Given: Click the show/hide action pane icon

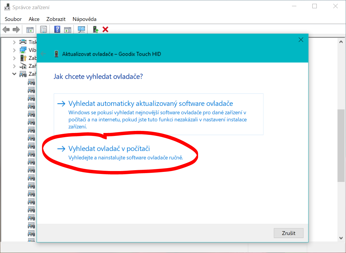Looking at the screenshot, I should 68,29.
